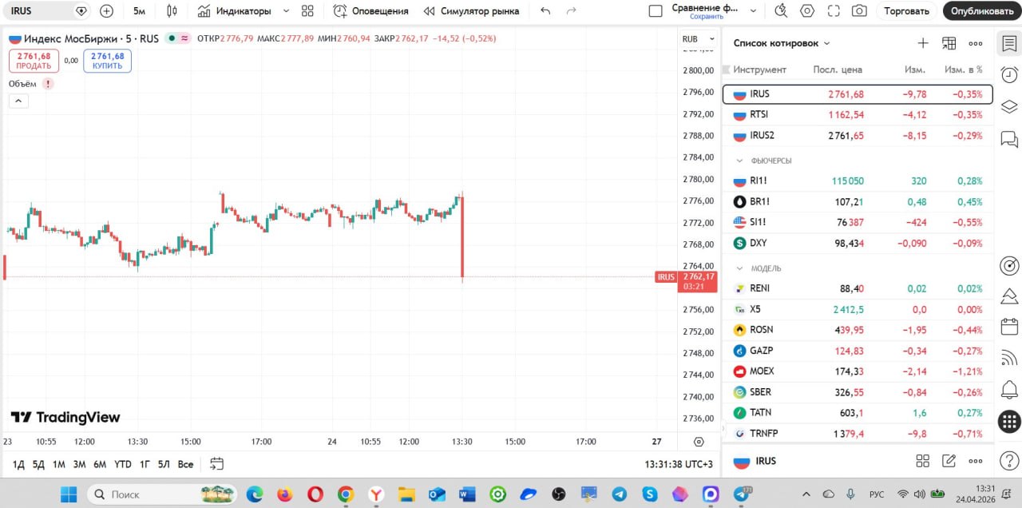Select the 1Д date range
Viewport: 1022px width, 508px height.
18,464
